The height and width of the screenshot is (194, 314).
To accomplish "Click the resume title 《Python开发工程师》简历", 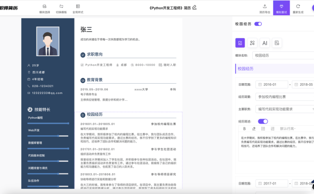I will (x=170, y=8).
